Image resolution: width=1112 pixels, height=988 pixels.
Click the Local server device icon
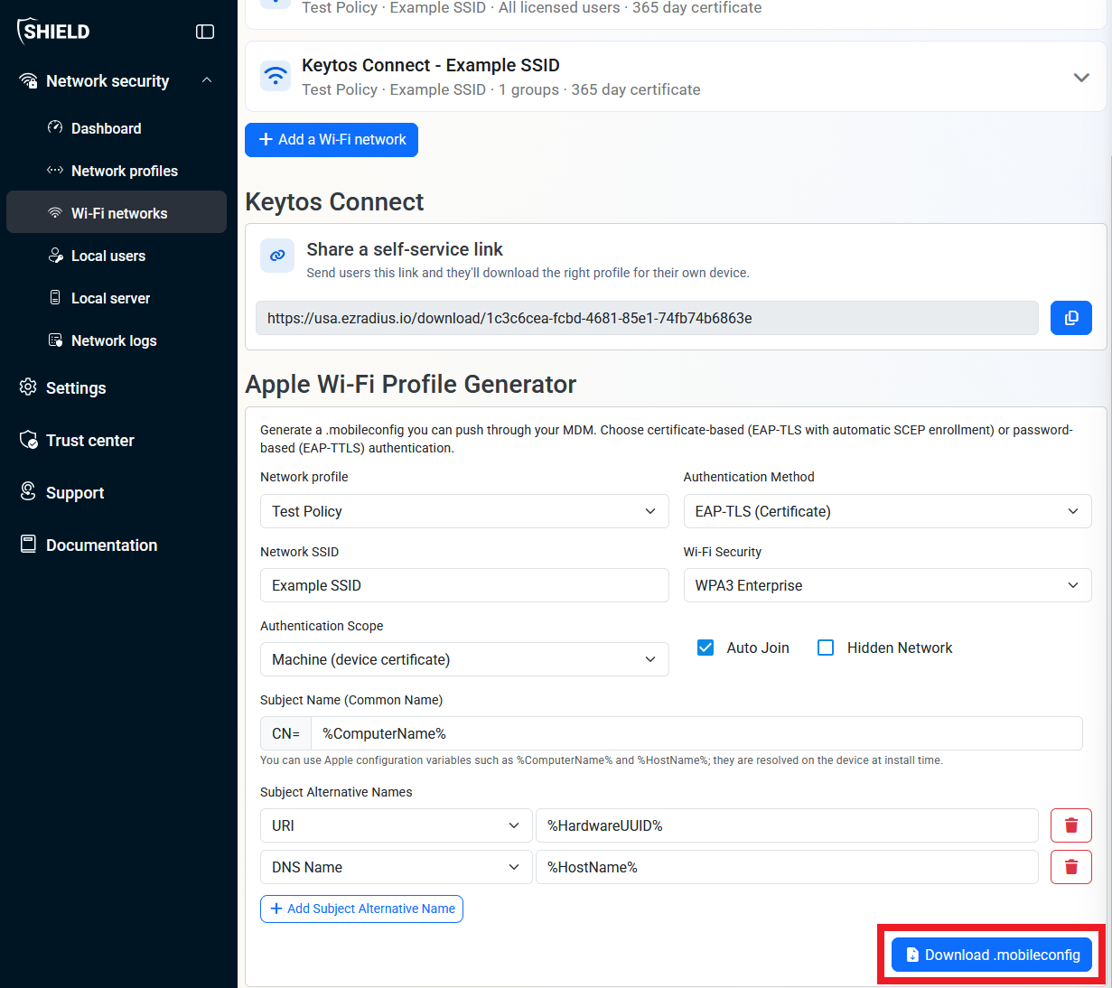pos(55,297)
